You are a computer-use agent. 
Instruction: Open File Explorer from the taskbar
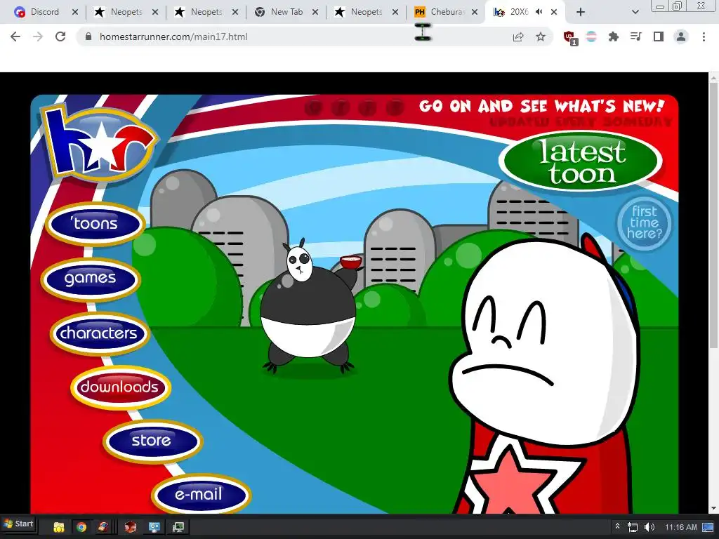59,527
